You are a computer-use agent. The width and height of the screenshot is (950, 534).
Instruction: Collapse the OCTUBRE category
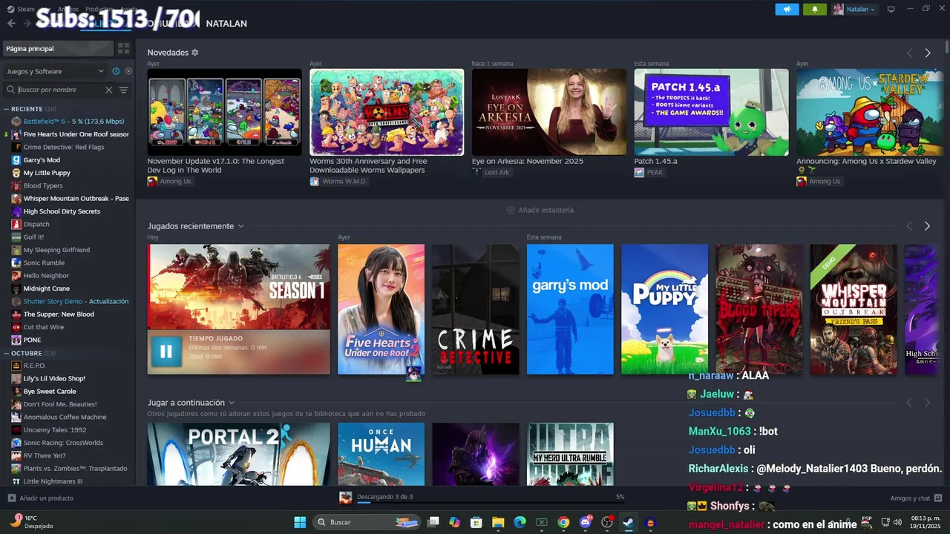click(x=7, y=353)
